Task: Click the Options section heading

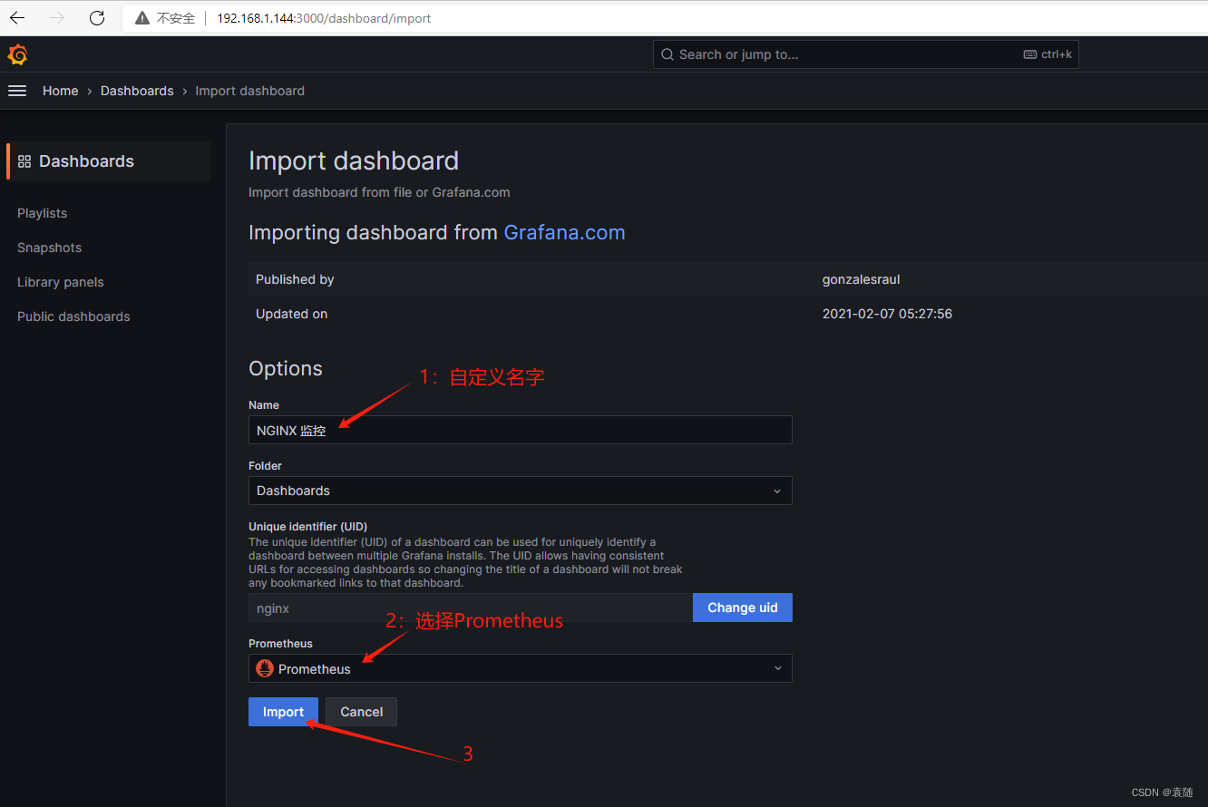Action: (286, 368)
